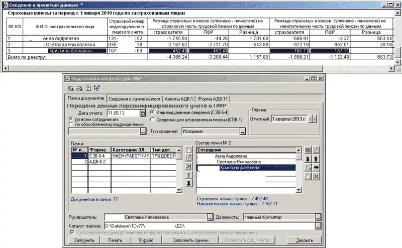Image resolution: width=402 pixels, height=248 pixels.
Task: Select pack row СЗВ-6-4
Action: coord(124,156)
